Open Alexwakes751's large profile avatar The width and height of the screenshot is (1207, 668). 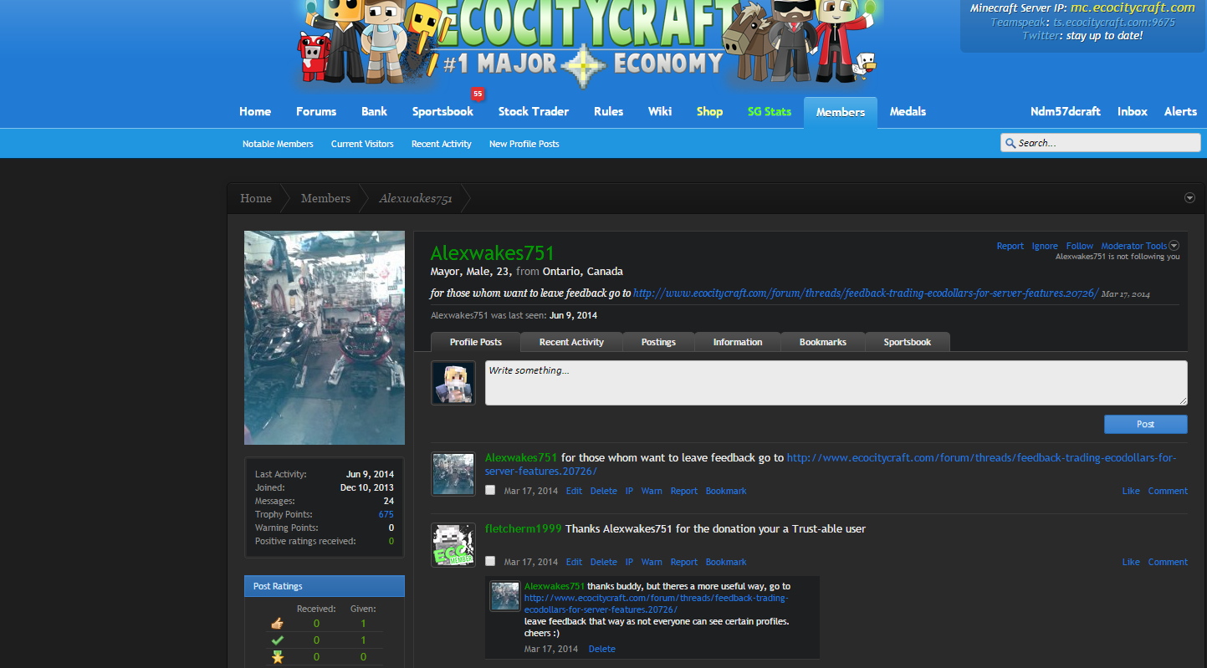pyautogui.click(x=325, y=338)
